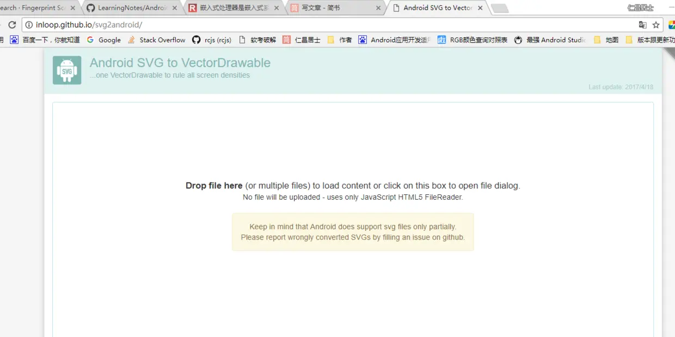Image resolution: width=675 pixels, height=337 pixels.
Task: Click the yellow 'Keep in mind' notice box
Action: click(x=353, y=232)
